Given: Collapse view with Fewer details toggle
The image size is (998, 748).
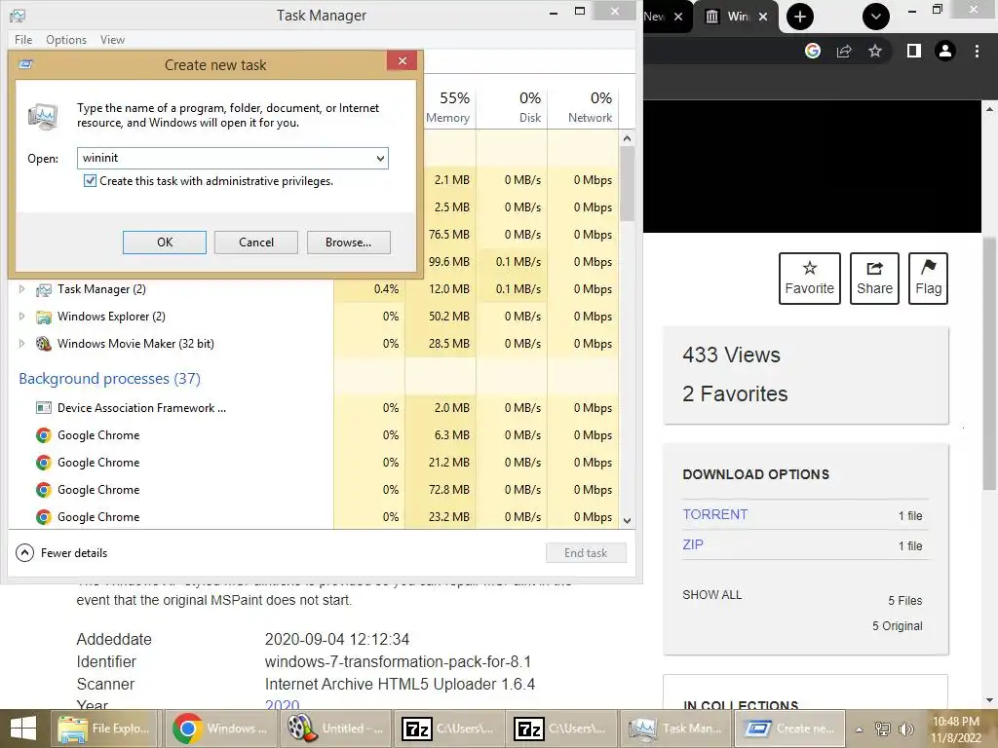Looking at the screenshot, I should 61,553.
